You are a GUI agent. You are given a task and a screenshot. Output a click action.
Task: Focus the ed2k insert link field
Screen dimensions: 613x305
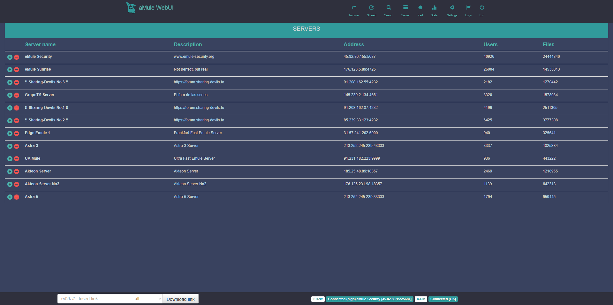pos(94,299)
